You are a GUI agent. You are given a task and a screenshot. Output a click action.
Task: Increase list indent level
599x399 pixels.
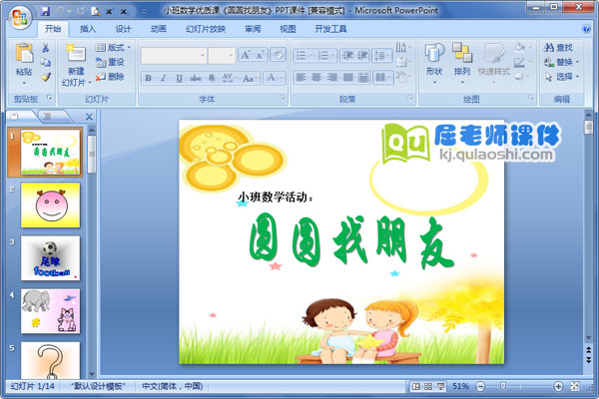[x=362, y=56]
